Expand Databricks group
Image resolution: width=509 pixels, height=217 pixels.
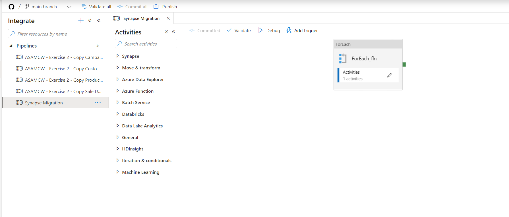(x=118, y=114)
